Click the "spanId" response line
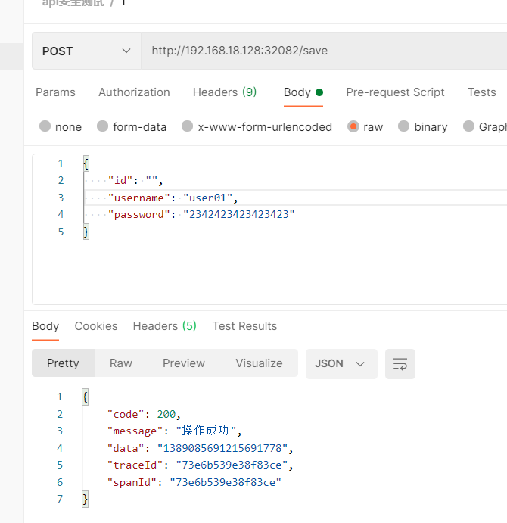 [194, 482]
